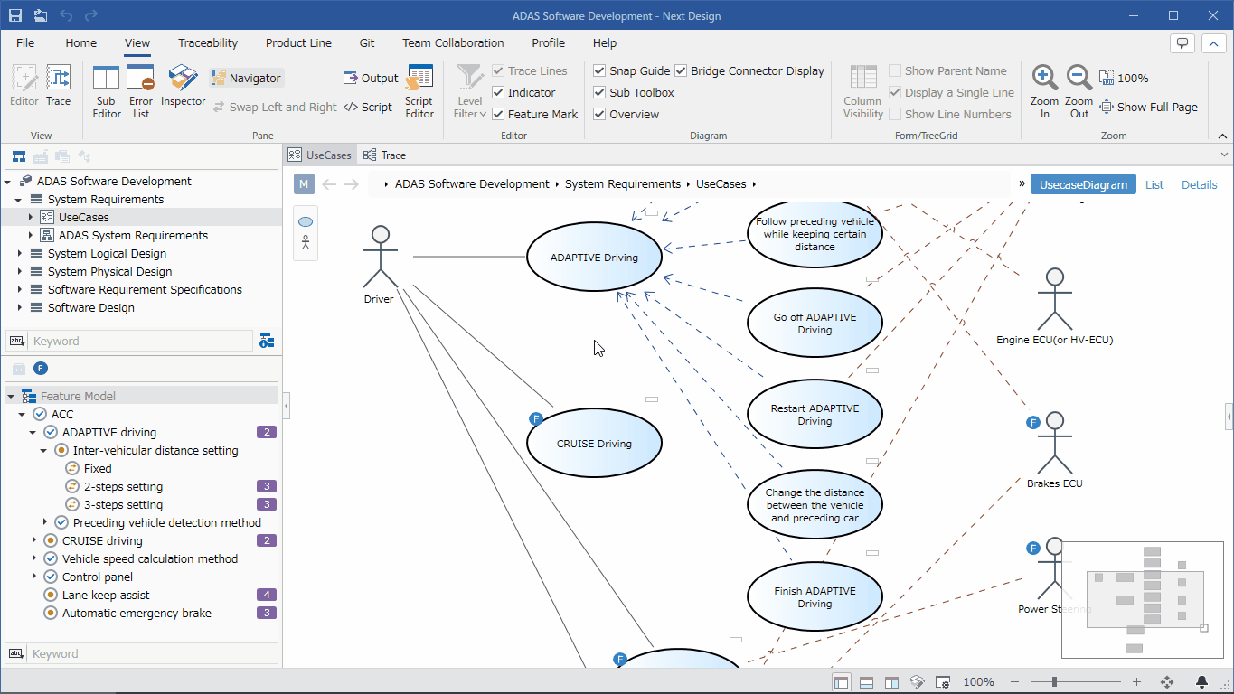Expand Preceding vehicle detection method
This screenshot has width=1234, height=694.
tap(44, 522)
